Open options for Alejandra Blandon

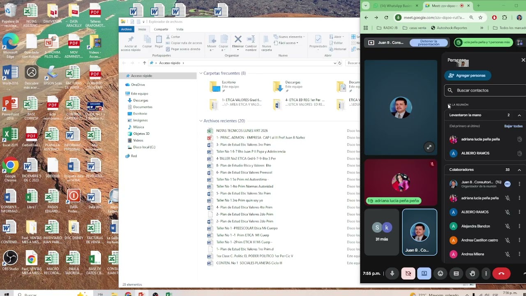pos(519,226)
